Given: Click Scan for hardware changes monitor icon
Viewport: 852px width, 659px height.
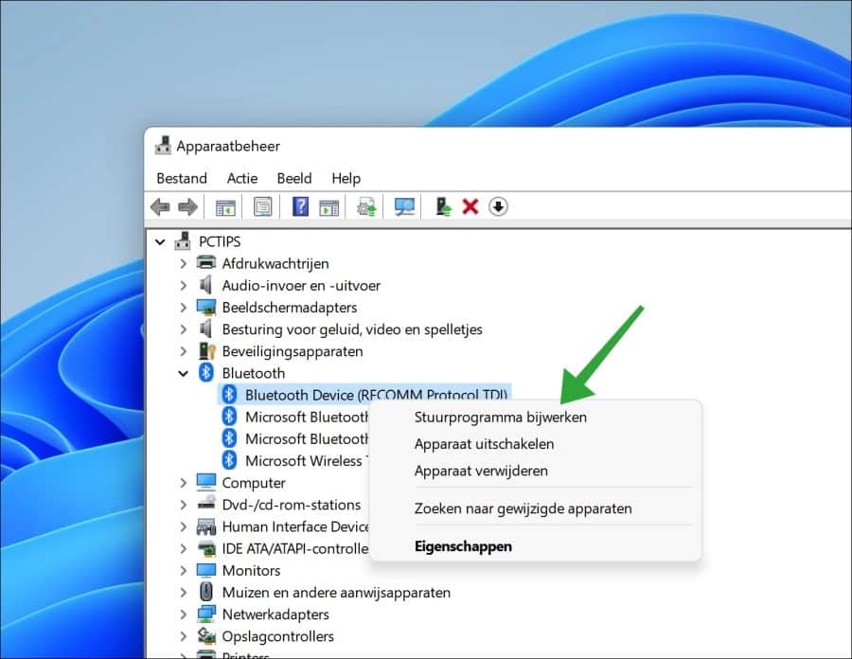Looking at the screenshot, I should point(404,207).
